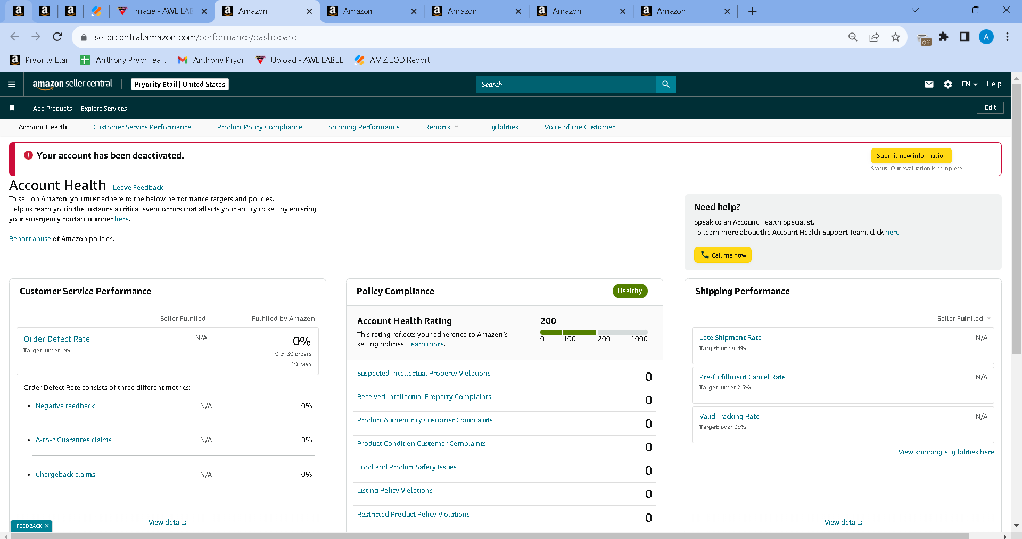Click the Account Health Rating bar
The height and width of the screenshot is (539, 1022).
tap(594, 332)
